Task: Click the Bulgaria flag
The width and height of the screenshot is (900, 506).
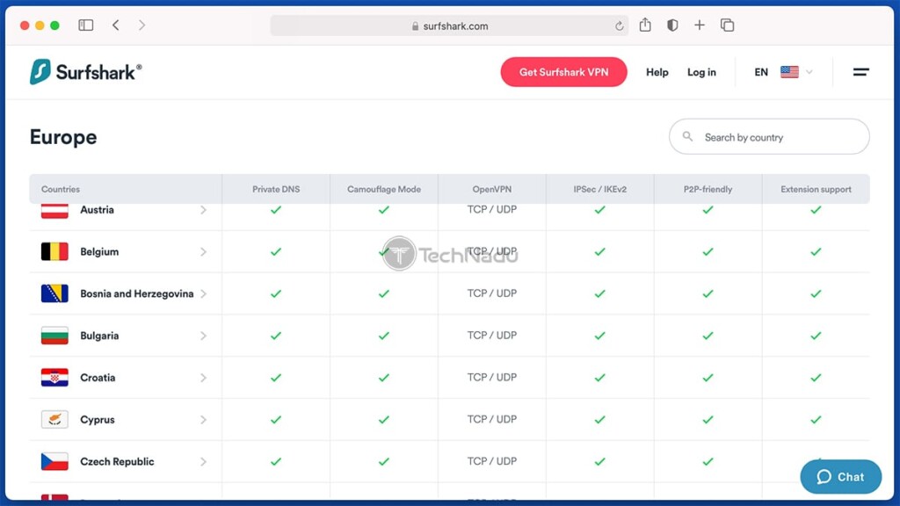Action: click(54, 336)
